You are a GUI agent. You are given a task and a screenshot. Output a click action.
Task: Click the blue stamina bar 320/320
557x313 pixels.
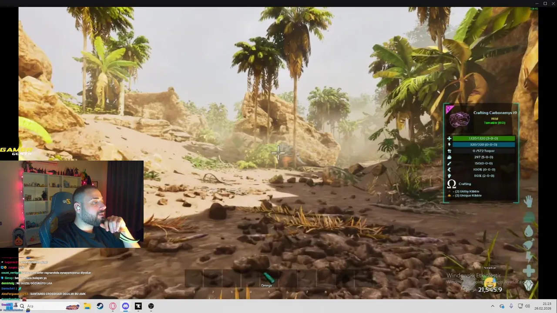click(483, 144)
